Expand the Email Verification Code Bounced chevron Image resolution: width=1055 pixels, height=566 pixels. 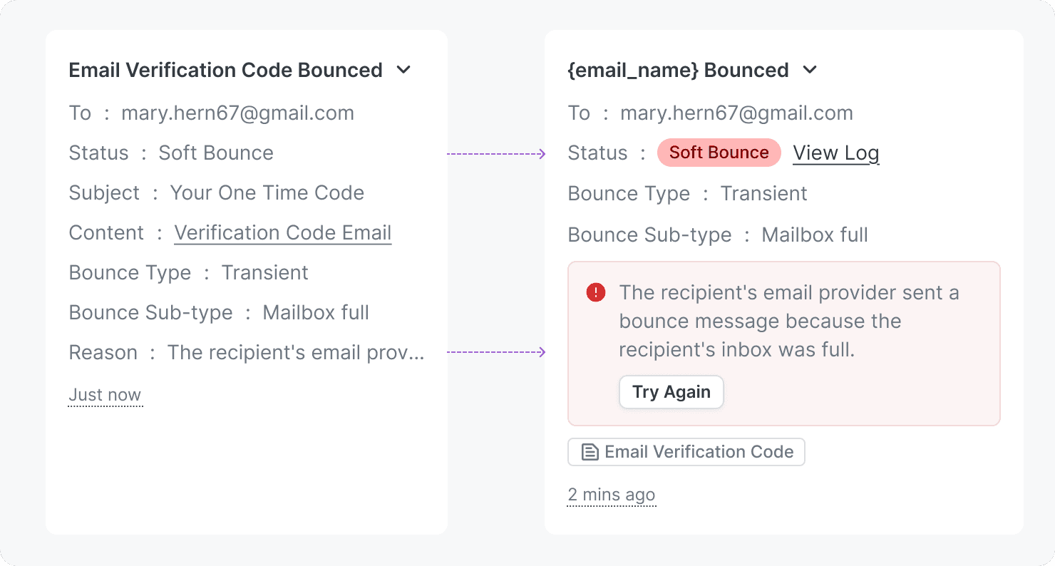[x=403, y=70]
